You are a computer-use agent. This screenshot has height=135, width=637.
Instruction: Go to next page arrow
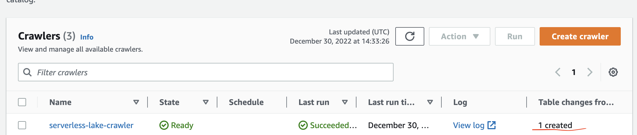(x=590, y=72)
